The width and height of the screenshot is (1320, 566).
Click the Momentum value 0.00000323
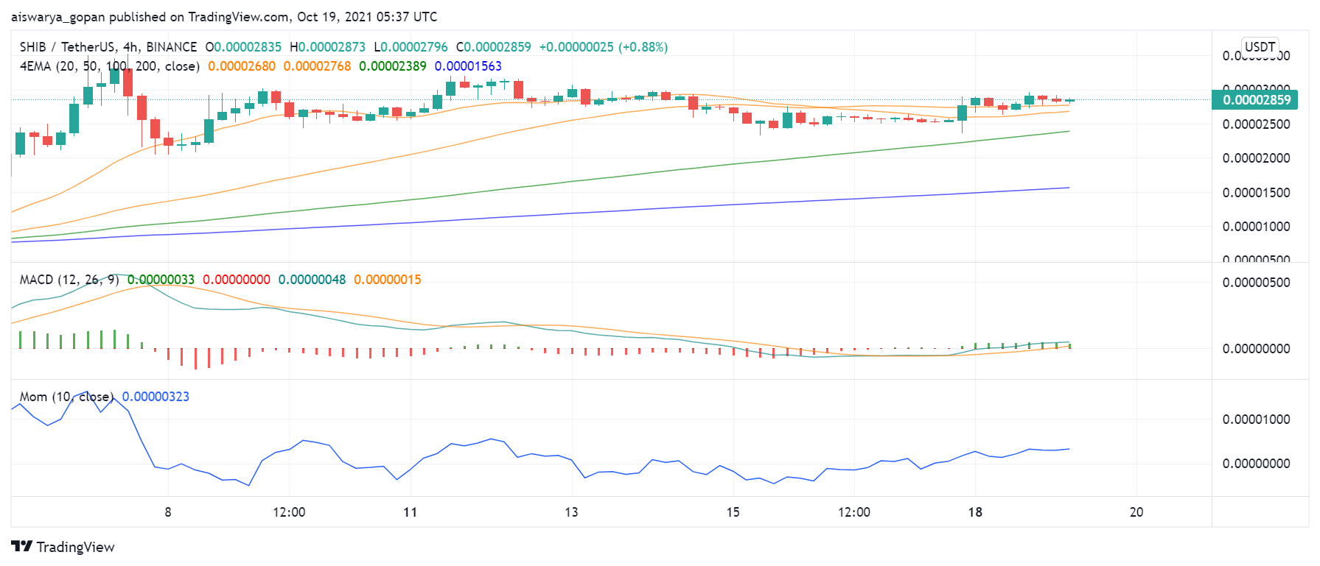[x=156, y=397]
